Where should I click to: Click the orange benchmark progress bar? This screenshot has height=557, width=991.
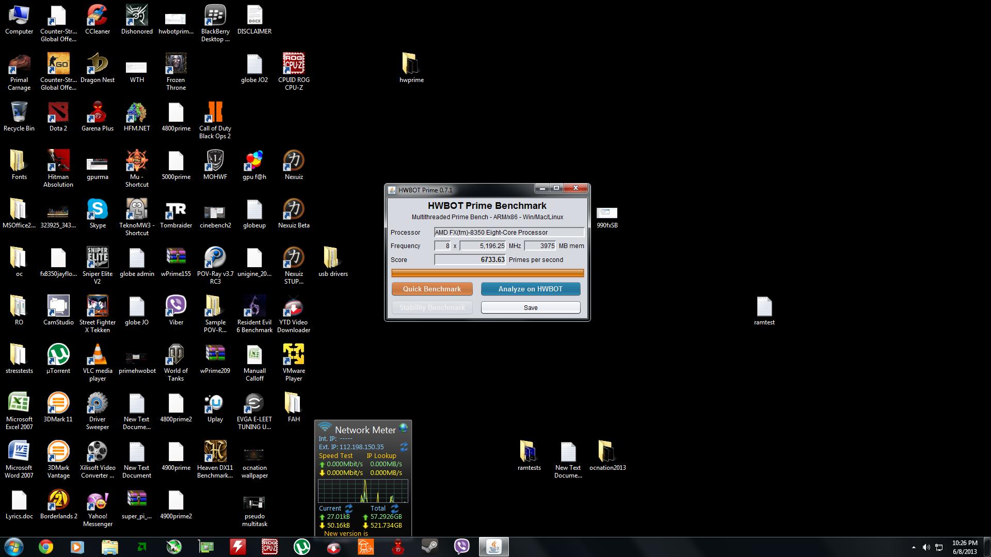[x=487, y=273]
